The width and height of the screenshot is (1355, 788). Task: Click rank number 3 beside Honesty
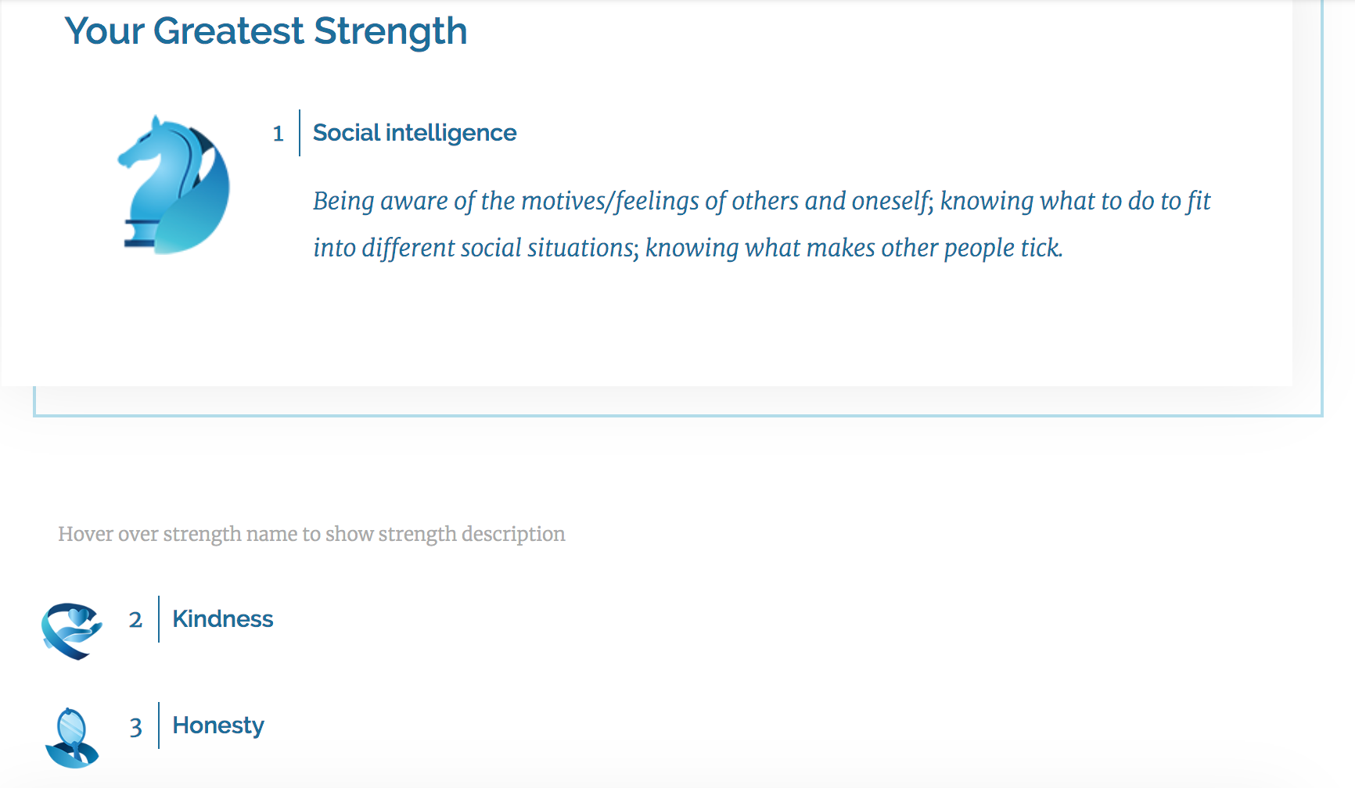click(x=136, y=728)
